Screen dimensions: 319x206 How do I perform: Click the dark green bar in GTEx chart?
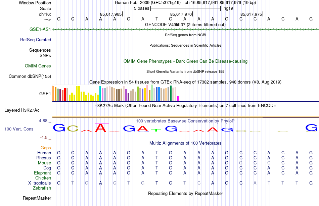pos(171,93)
